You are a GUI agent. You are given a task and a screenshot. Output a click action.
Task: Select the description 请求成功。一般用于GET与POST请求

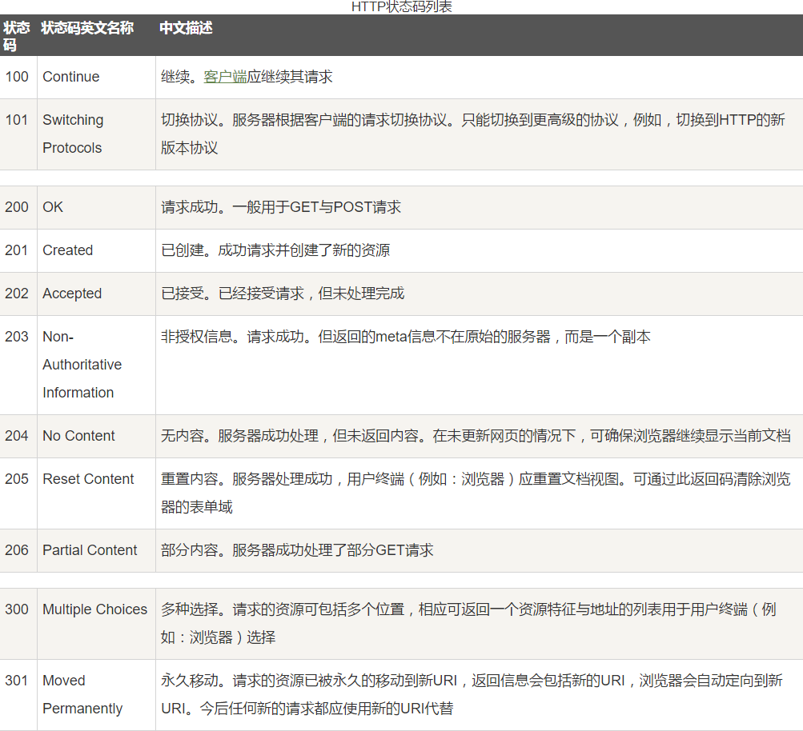281,207
